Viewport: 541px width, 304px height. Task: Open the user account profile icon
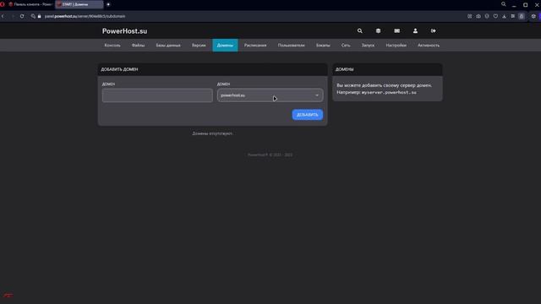(x=415, y=31)
